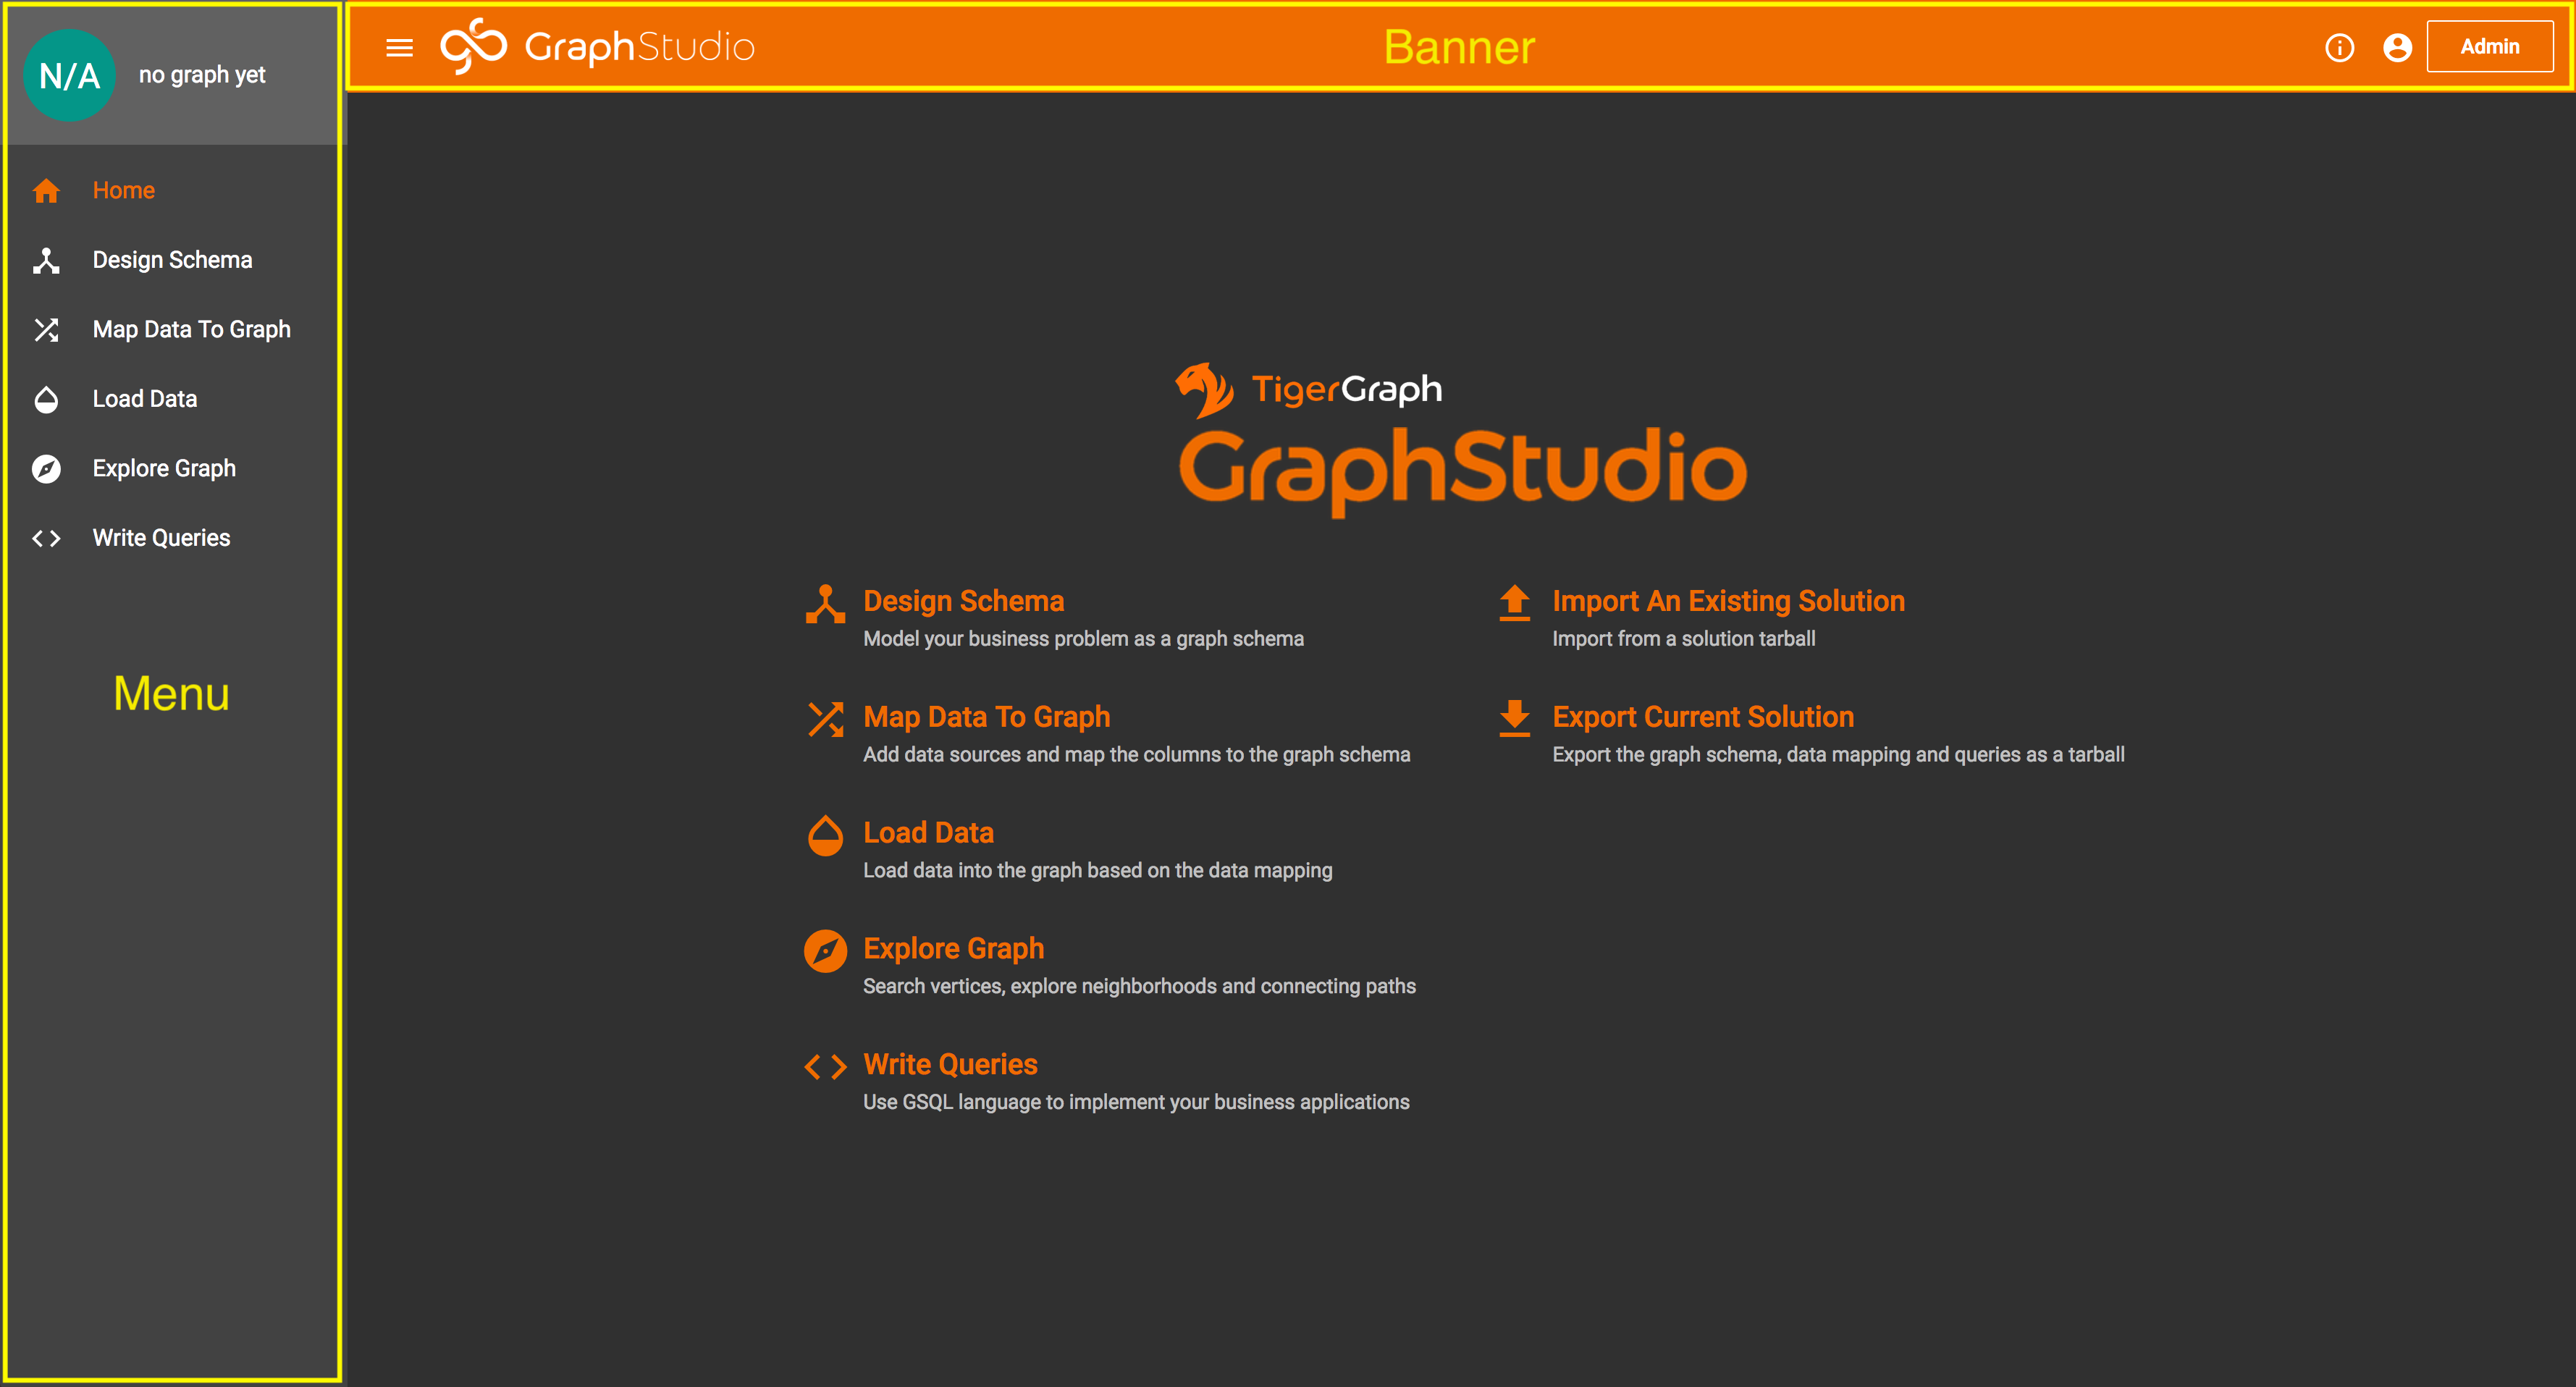
Task: Open Export Current Solution link
Action: point(1703,717)
